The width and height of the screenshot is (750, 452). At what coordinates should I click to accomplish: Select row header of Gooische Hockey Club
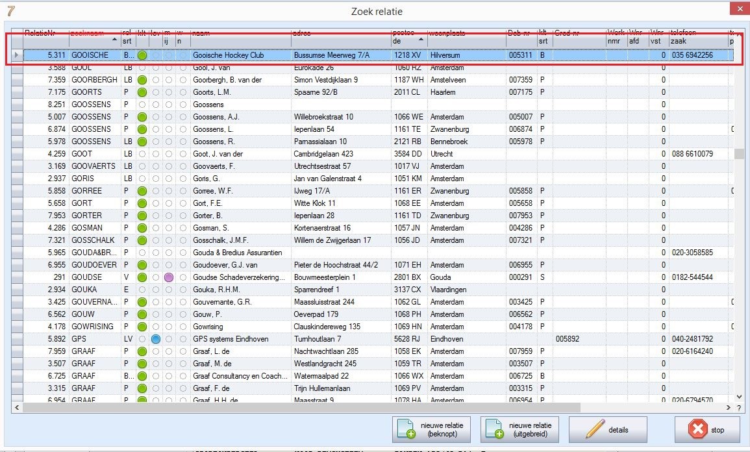click(17, 55)
